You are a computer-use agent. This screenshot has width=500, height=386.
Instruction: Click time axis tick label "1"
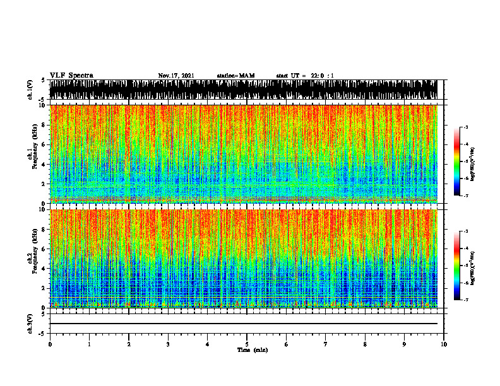[x=89, y=344]
